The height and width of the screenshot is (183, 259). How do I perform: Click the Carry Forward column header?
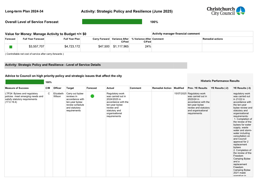101,39
